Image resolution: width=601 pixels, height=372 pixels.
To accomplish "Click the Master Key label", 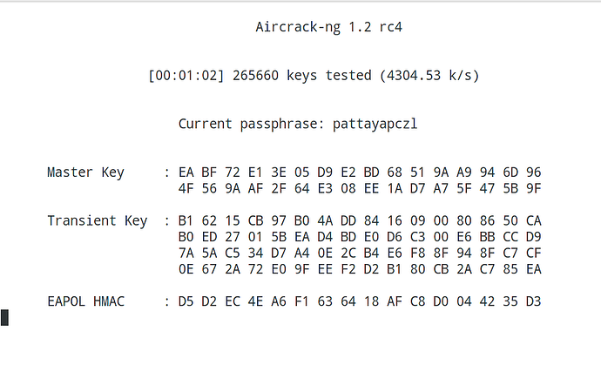I will pos(85,172).
